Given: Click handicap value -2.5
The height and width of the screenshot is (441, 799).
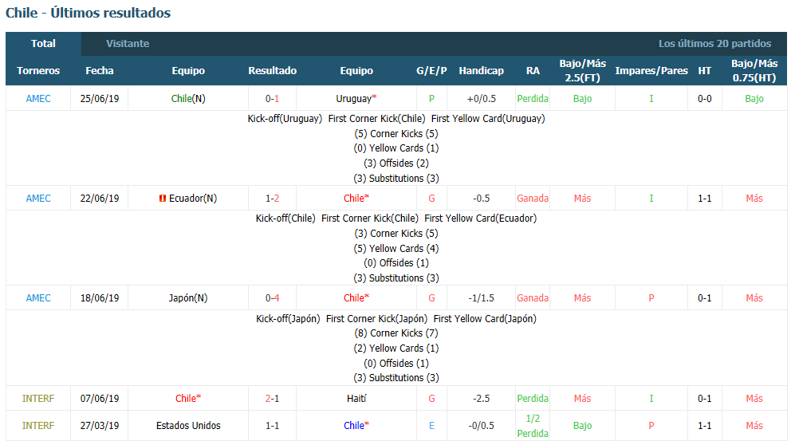Looking at the screenshot, I should tap(481, 399).
